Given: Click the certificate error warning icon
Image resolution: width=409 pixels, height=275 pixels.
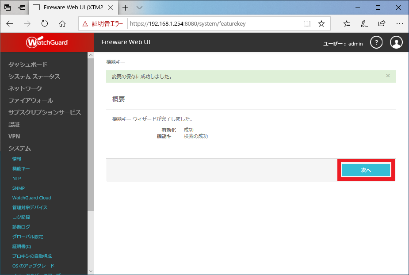Looking at the screenshot, I should pyautogui.click(x=85, y=24).
